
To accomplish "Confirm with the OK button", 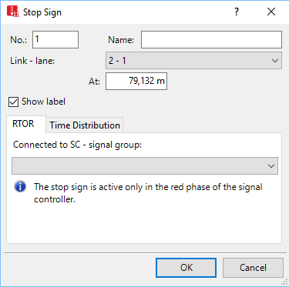I will (x=186, y=268).
